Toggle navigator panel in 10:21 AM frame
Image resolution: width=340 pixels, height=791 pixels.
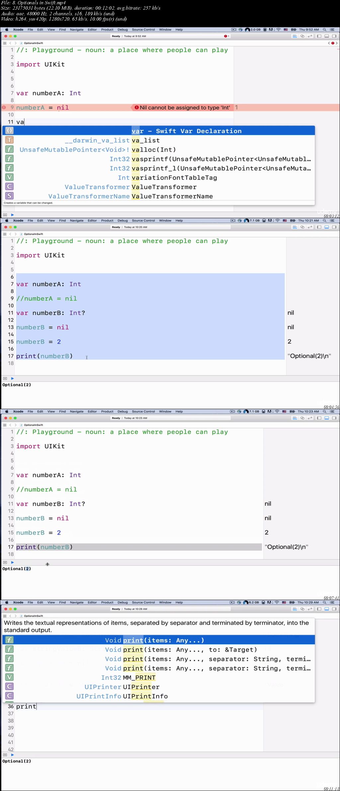click(x=319, y=227)
